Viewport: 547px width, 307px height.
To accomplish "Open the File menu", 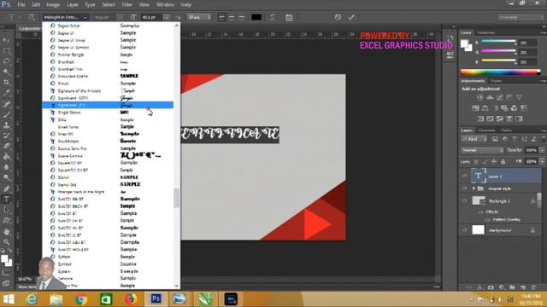I will [x=21, y=4].
